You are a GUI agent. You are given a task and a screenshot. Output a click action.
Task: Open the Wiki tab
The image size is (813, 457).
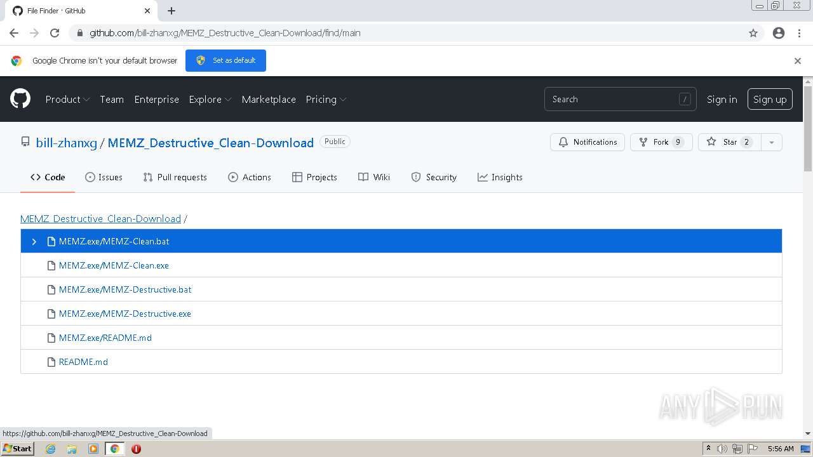(x=374, y=177)
